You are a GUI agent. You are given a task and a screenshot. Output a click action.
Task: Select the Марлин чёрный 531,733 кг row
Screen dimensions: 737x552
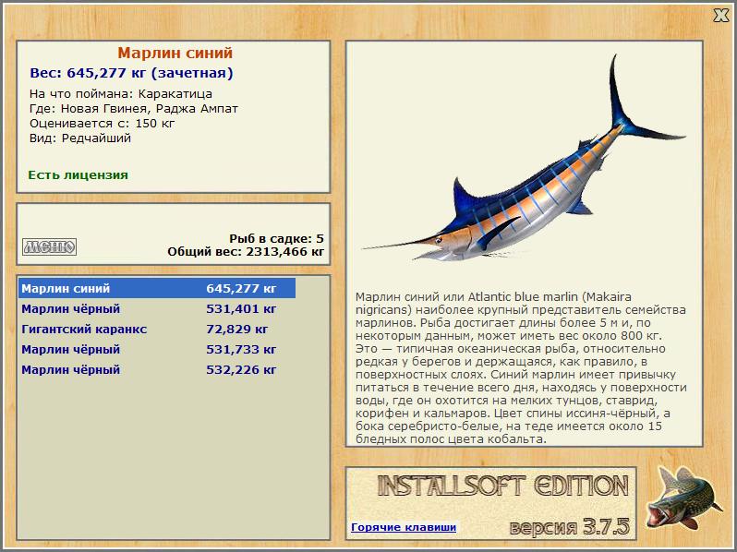pos(157,350)
